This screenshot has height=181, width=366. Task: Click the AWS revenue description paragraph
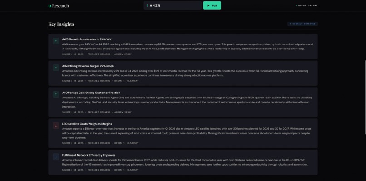(x=187, y=46)
